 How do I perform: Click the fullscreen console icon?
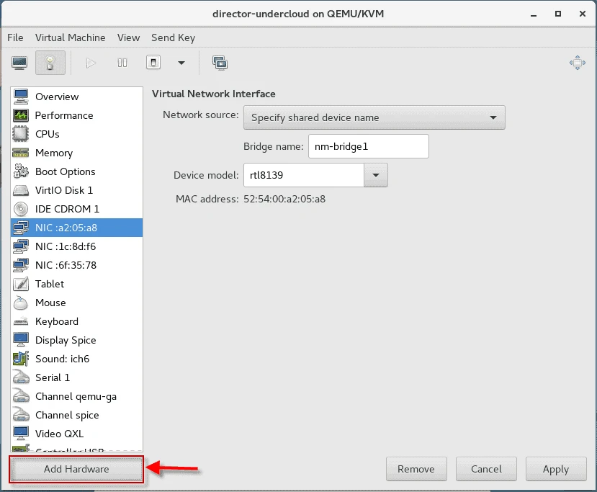point(220,63)
